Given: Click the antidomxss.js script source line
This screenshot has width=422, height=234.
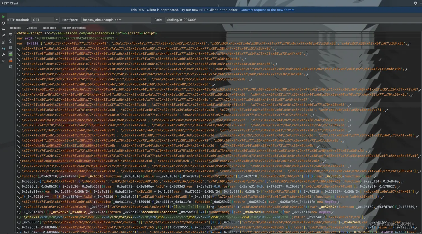Looking at the screenshot, I should click(x=87, y=33).
